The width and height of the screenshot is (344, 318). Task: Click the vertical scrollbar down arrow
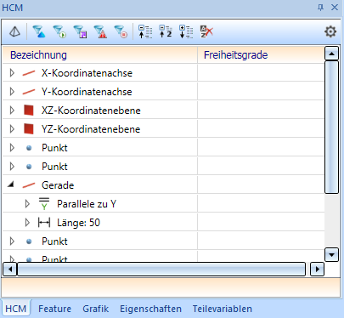[x=331, y=254]
